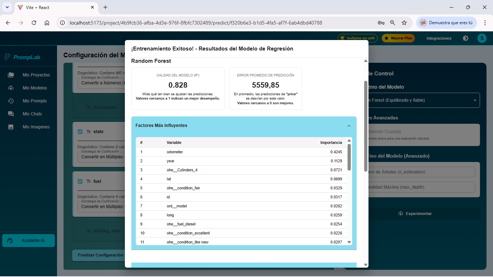This screenshot has width=493, height=277.
Task: Close the Vite + React tab
Action: click(93, 7)
